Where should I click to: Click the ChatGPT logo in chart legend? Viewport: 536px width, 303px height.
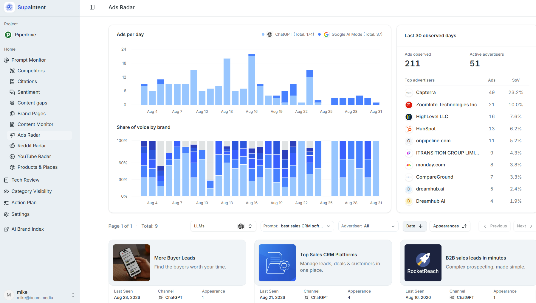click(270, 35)
